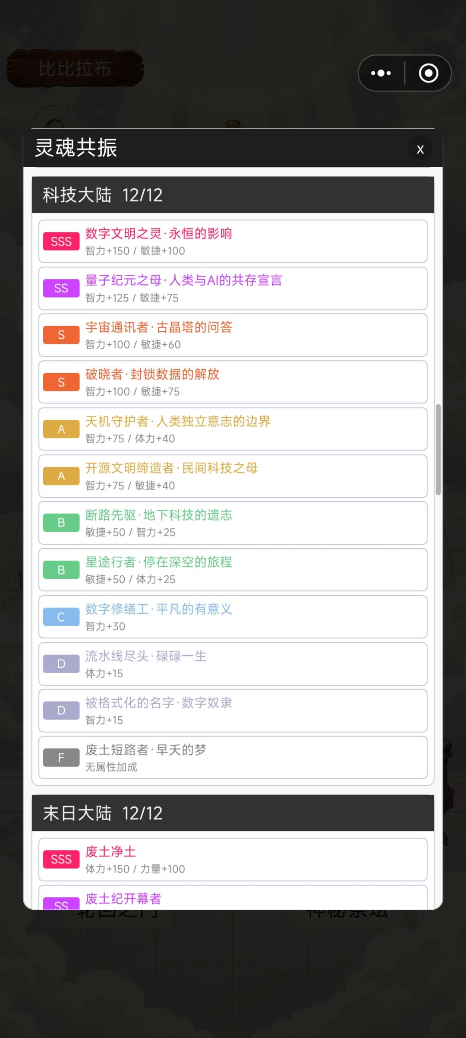Click the 比比拉布 wooden sign title
Viewport: 466px width, 1038px height.
pos(75,68)
